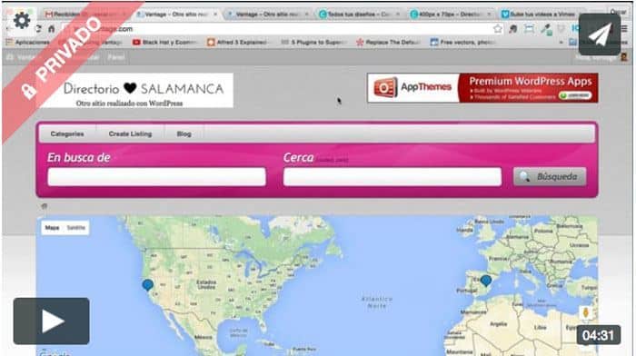Click the Búsqueda search button
This screenshot has width=636, height=356.
(550, 177)
